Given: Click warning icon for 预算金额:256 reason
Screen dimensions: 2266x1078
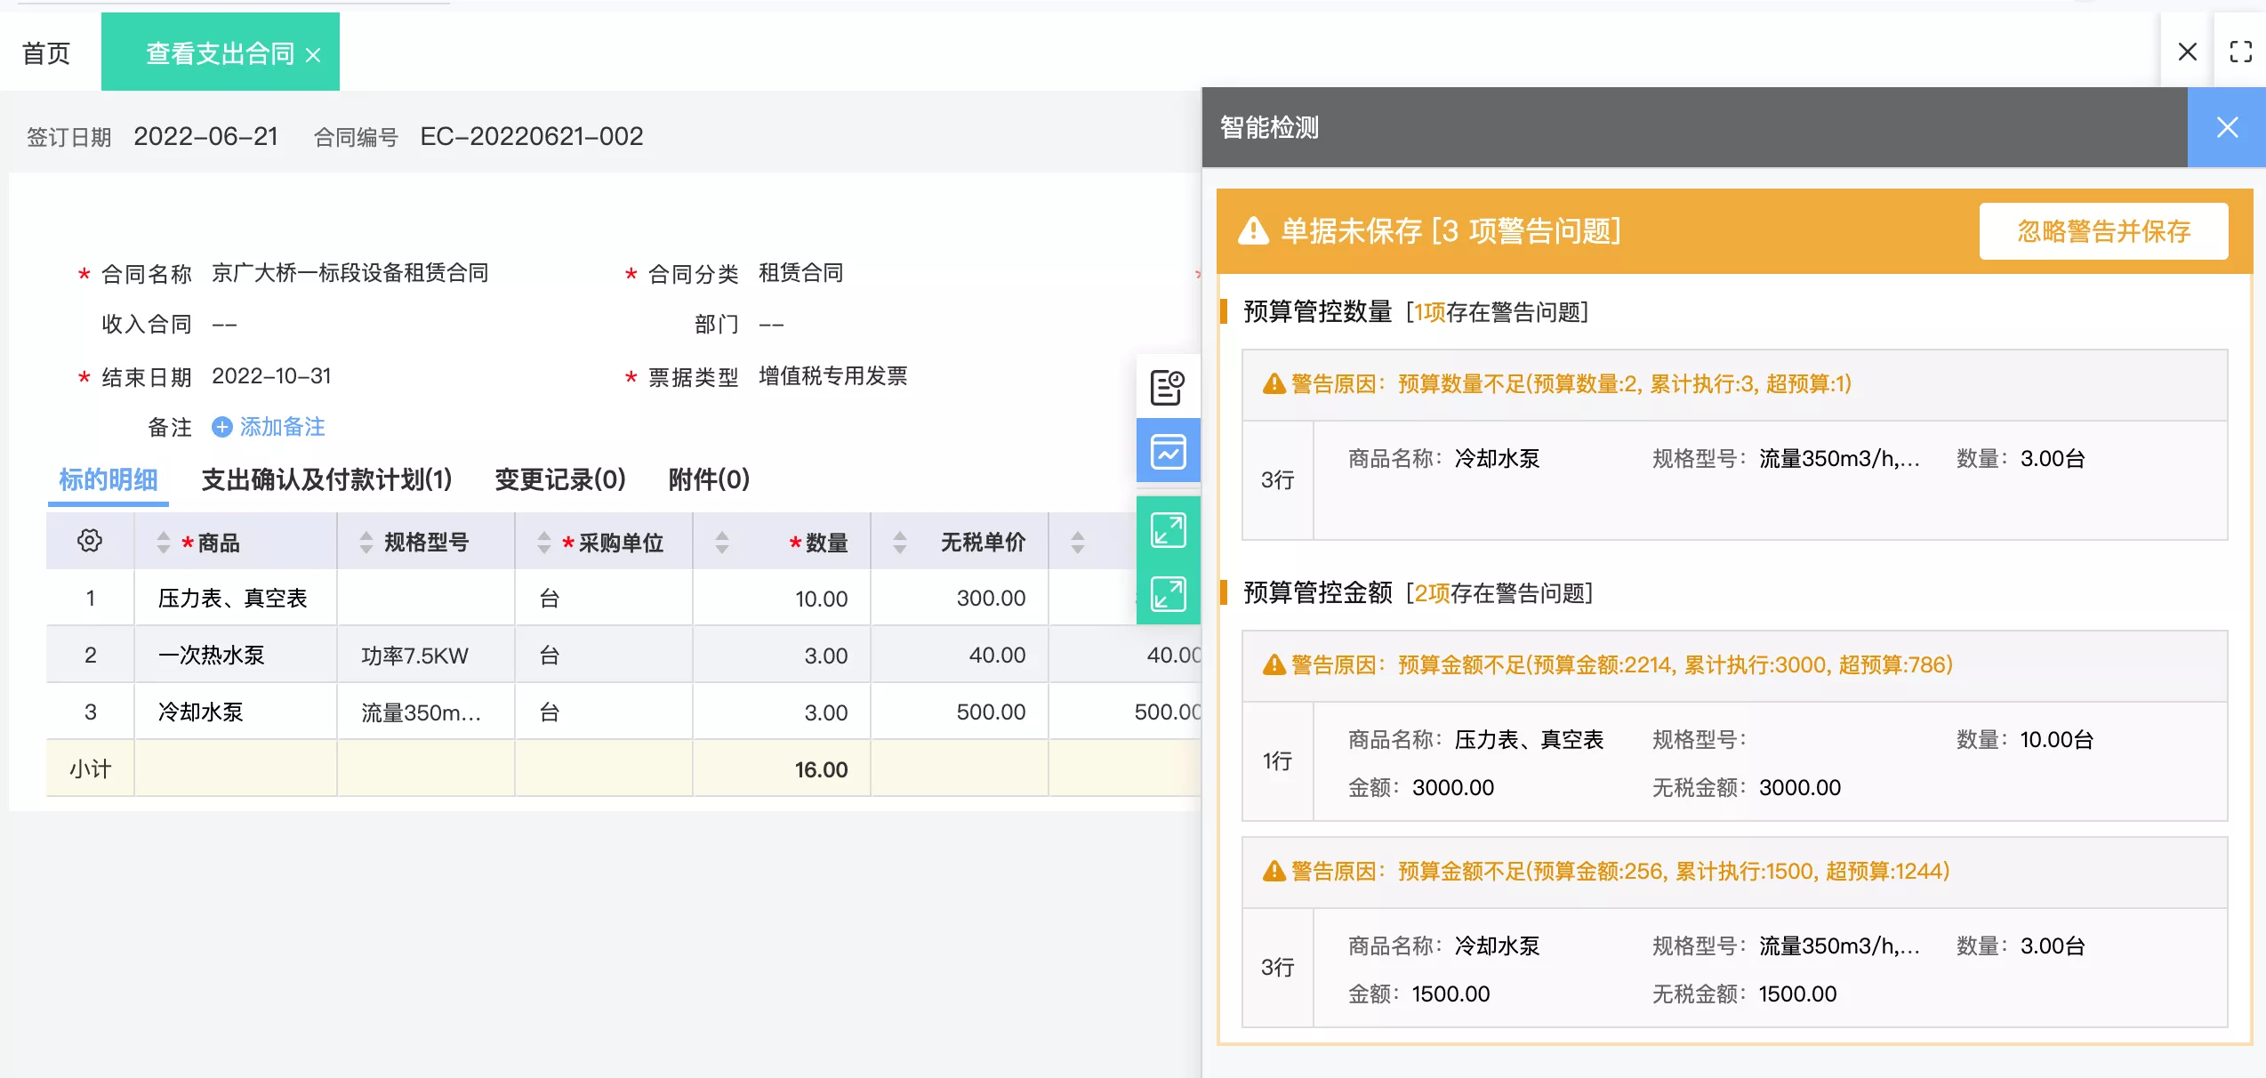Looking at the screenshot, I should [x=1274, y=871].
